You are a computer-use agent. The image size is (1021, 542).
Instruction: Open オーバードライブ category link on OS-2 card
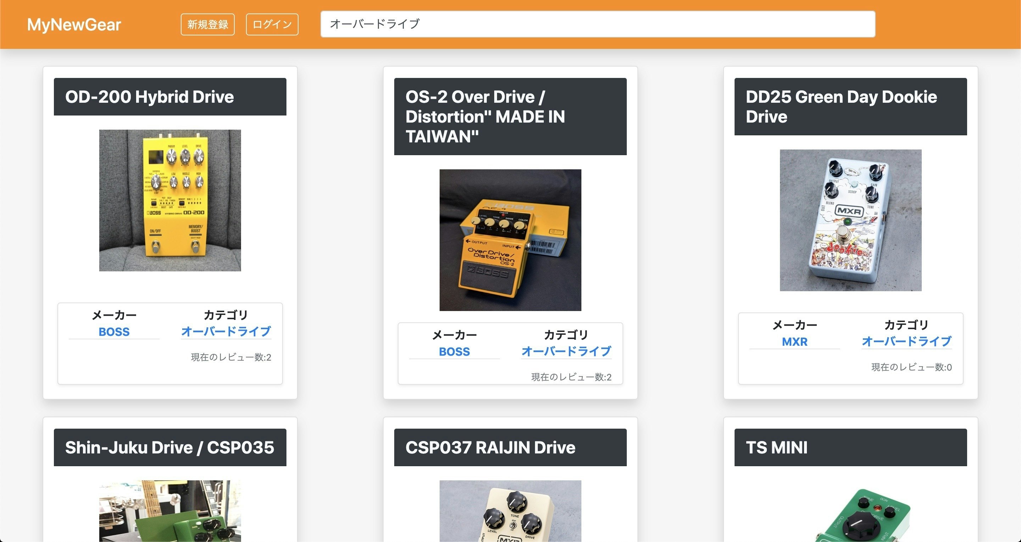[567, 351]
